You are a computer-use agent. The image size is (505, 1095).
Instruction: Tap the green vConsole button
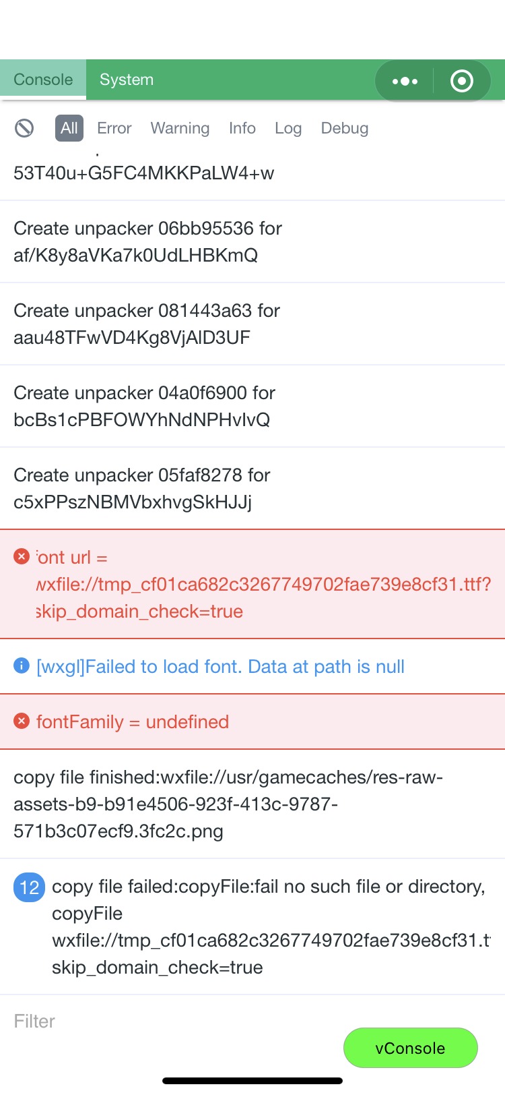click(410, 1048)
